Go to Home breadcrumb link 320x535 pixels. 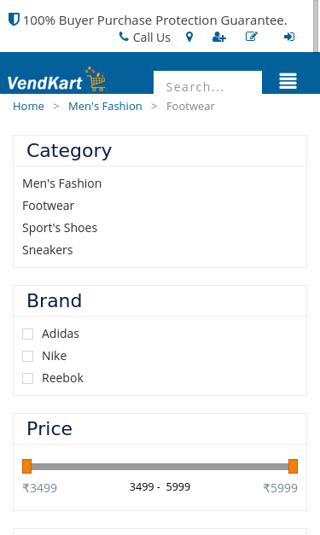pos(28,107)
